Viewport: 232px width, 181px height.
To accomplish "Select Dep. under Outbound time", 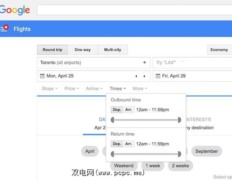I will tap(117, 110).
